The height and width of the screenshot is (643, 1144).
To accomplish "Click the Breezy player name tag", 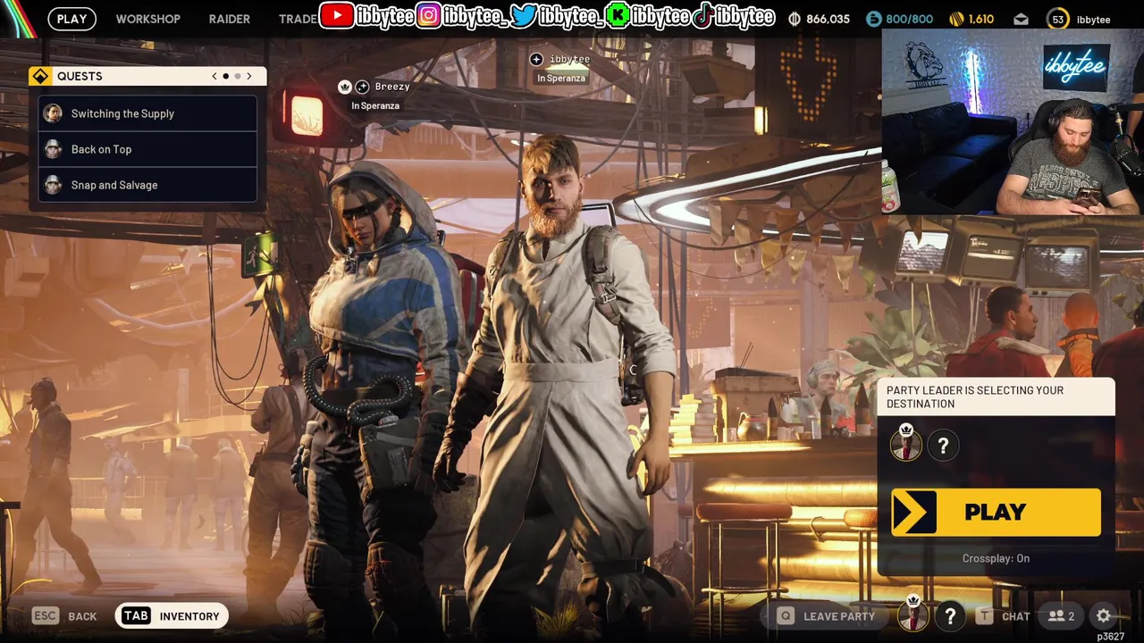I will pos(392,87).
